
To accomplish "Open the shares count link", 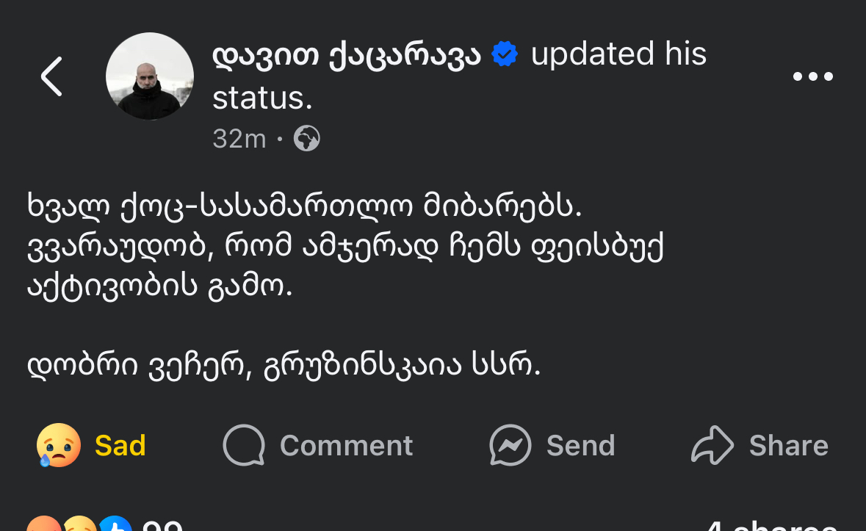I will [771, 526].
